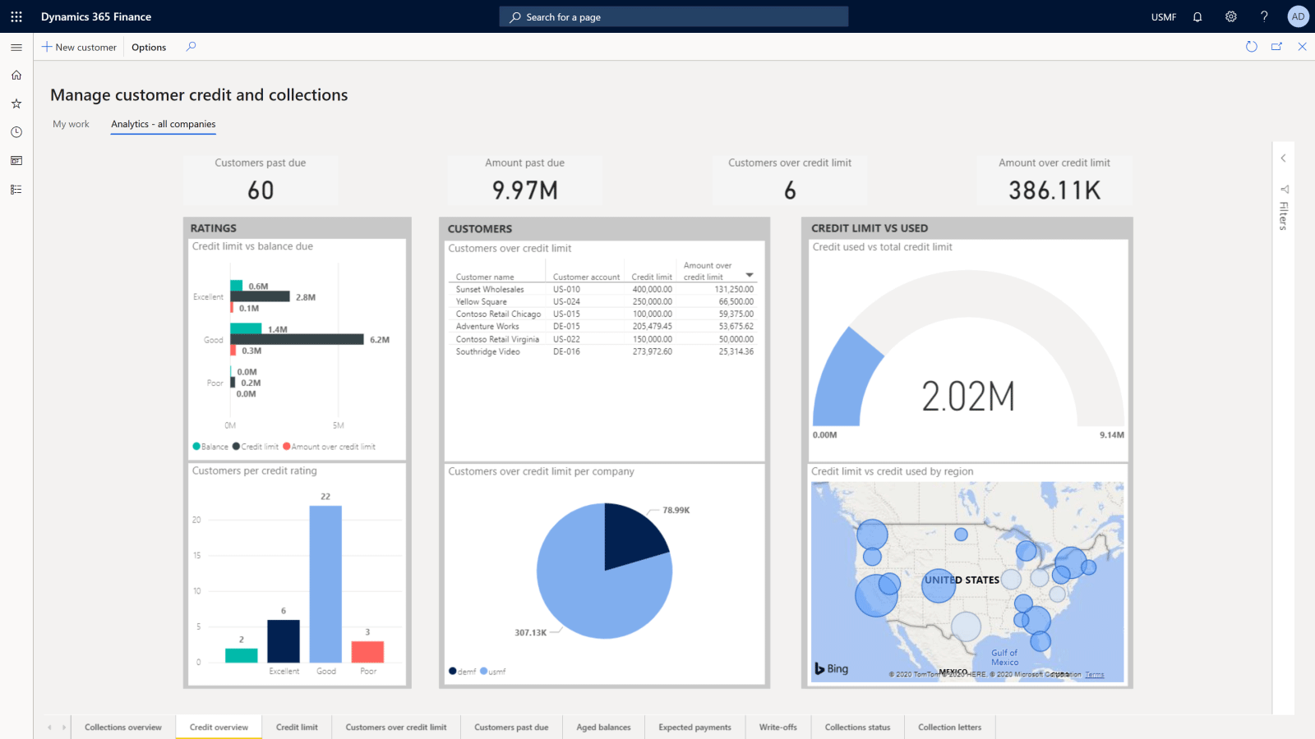Open dashboard in new window

[x=1276, y=47]
